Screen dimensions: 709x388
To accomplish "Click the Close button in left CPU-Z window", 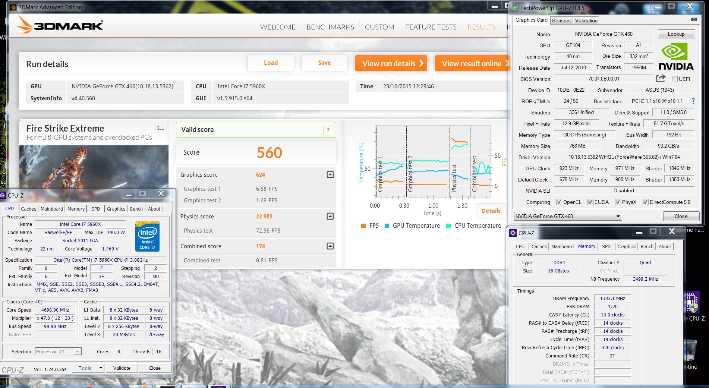I will [155, 368].
